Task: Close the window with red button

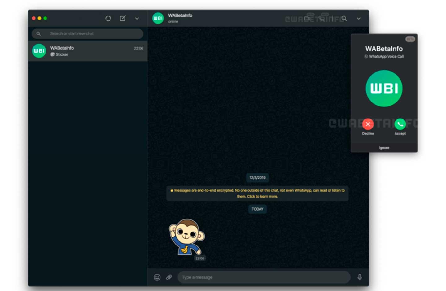Action: click(33, 18)
